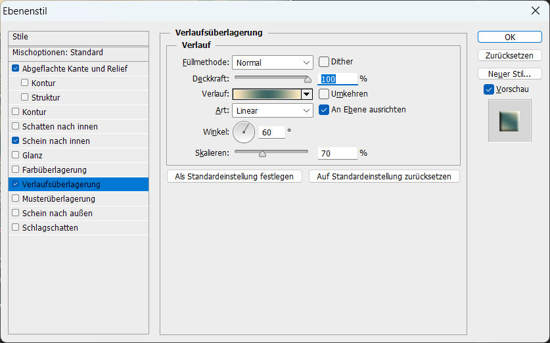The width and height of the screenshot is (550, 343).
Task: Open the Füllmethode dropdown showing Normal
Action: click(273, 62)
